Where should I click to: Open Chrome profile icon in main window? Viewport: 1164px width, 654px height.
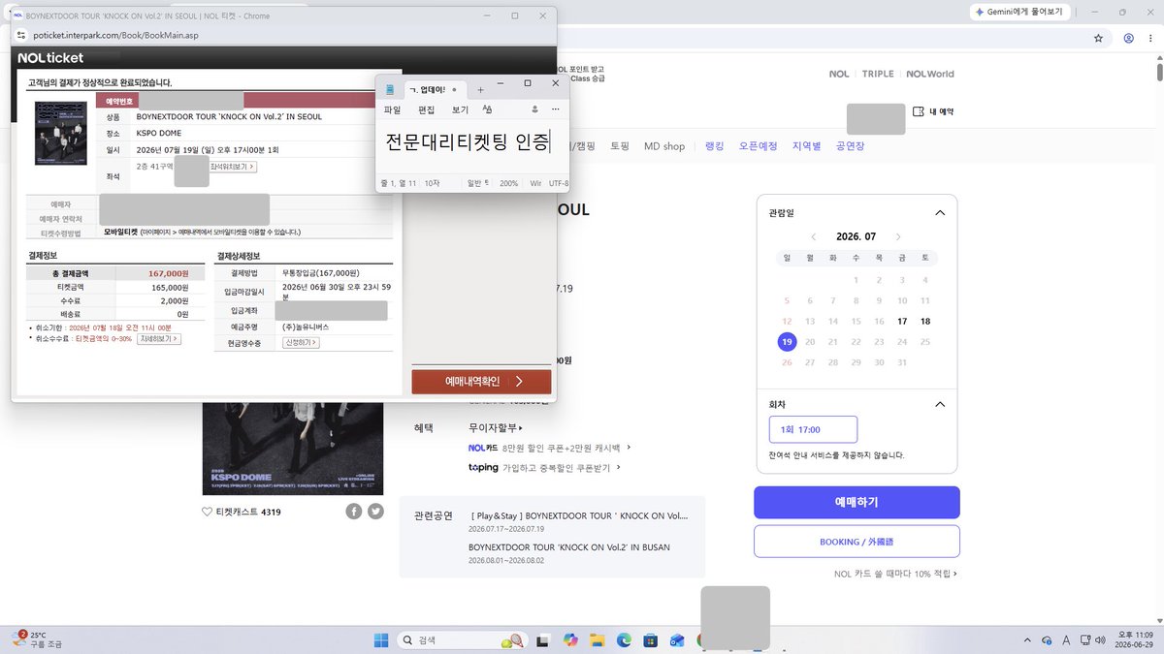tap(1129, 38)
